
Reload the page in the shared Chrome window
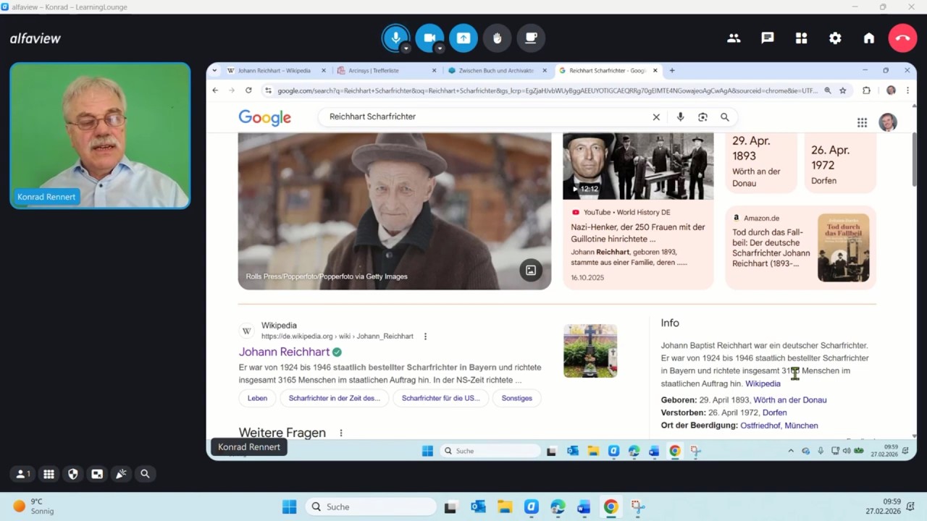point(248,90)
